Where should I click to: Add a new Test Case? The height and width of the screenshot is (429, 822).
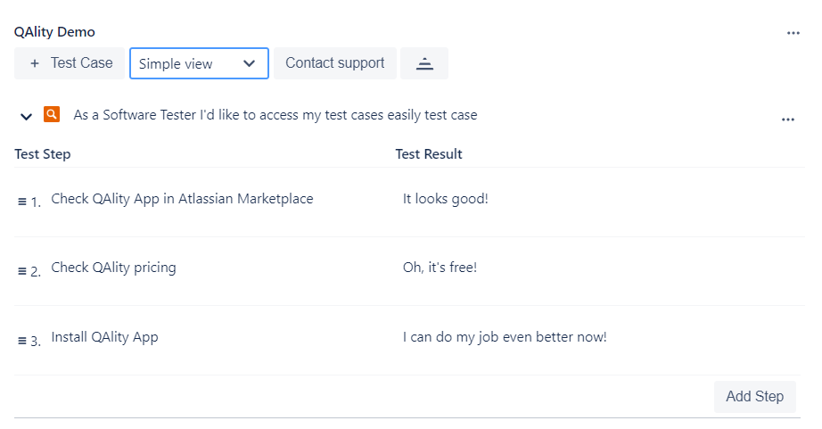pos(70,63)
